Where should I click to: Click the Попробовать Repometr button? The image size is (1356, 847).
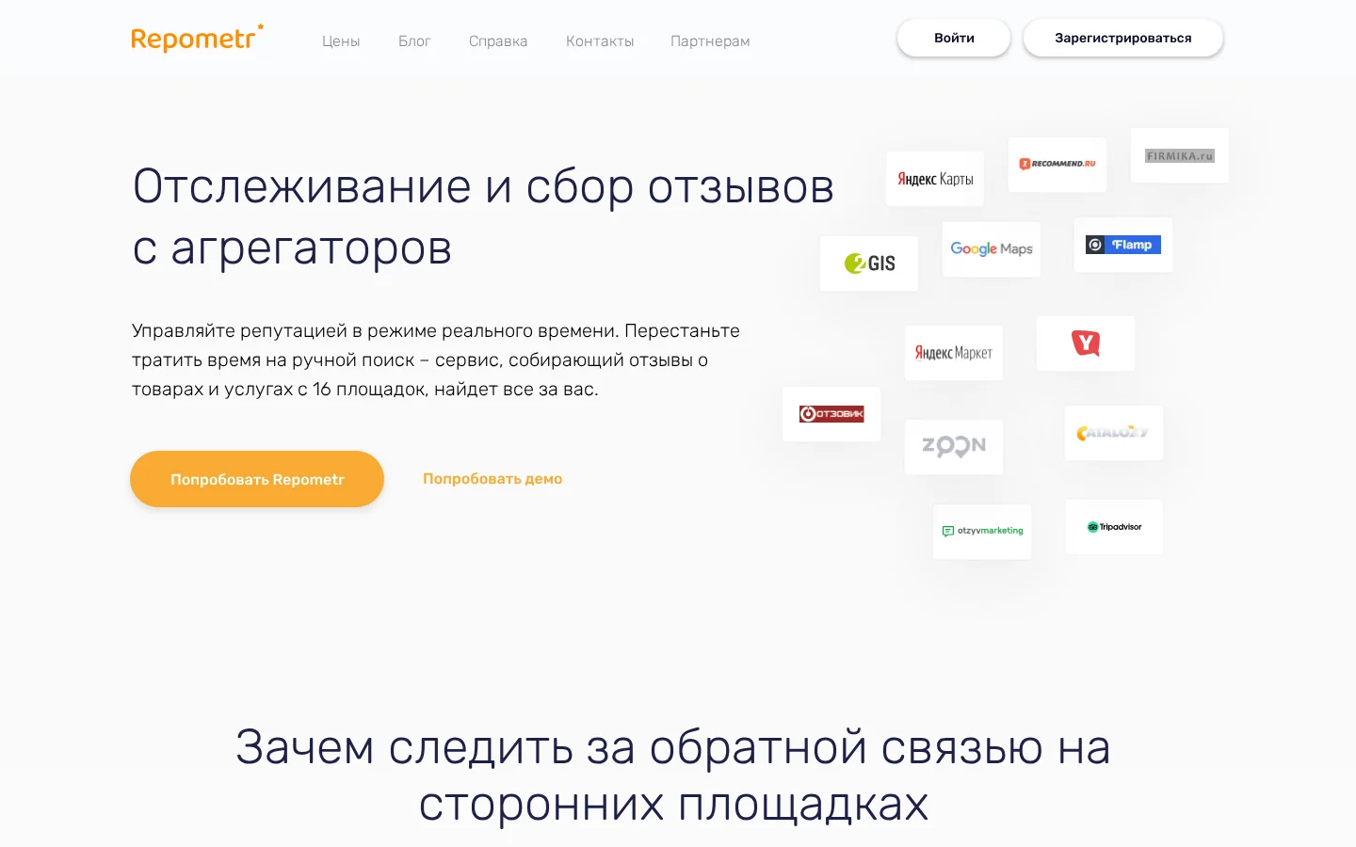tap(257, 479)
